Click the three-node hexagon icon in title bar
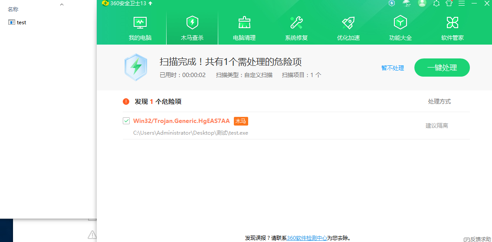Image resolution: width=492 pixels, height=242 pixels. 436,3
